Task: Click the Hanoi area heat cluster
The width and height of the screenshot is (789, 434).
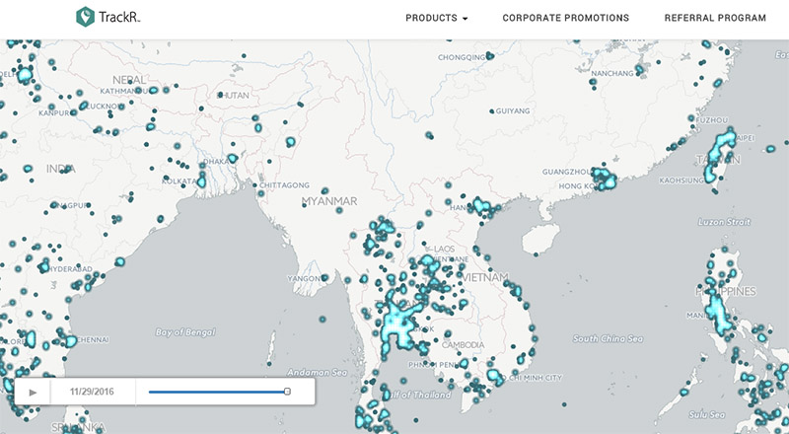Action: tap(481, 206)
